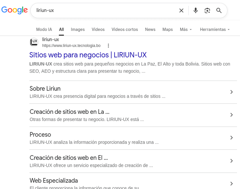The width and height of the screenshot is (240, 189).
Task: Click the liriun-ux.tecnologia.bo URL
Action: 71,45
